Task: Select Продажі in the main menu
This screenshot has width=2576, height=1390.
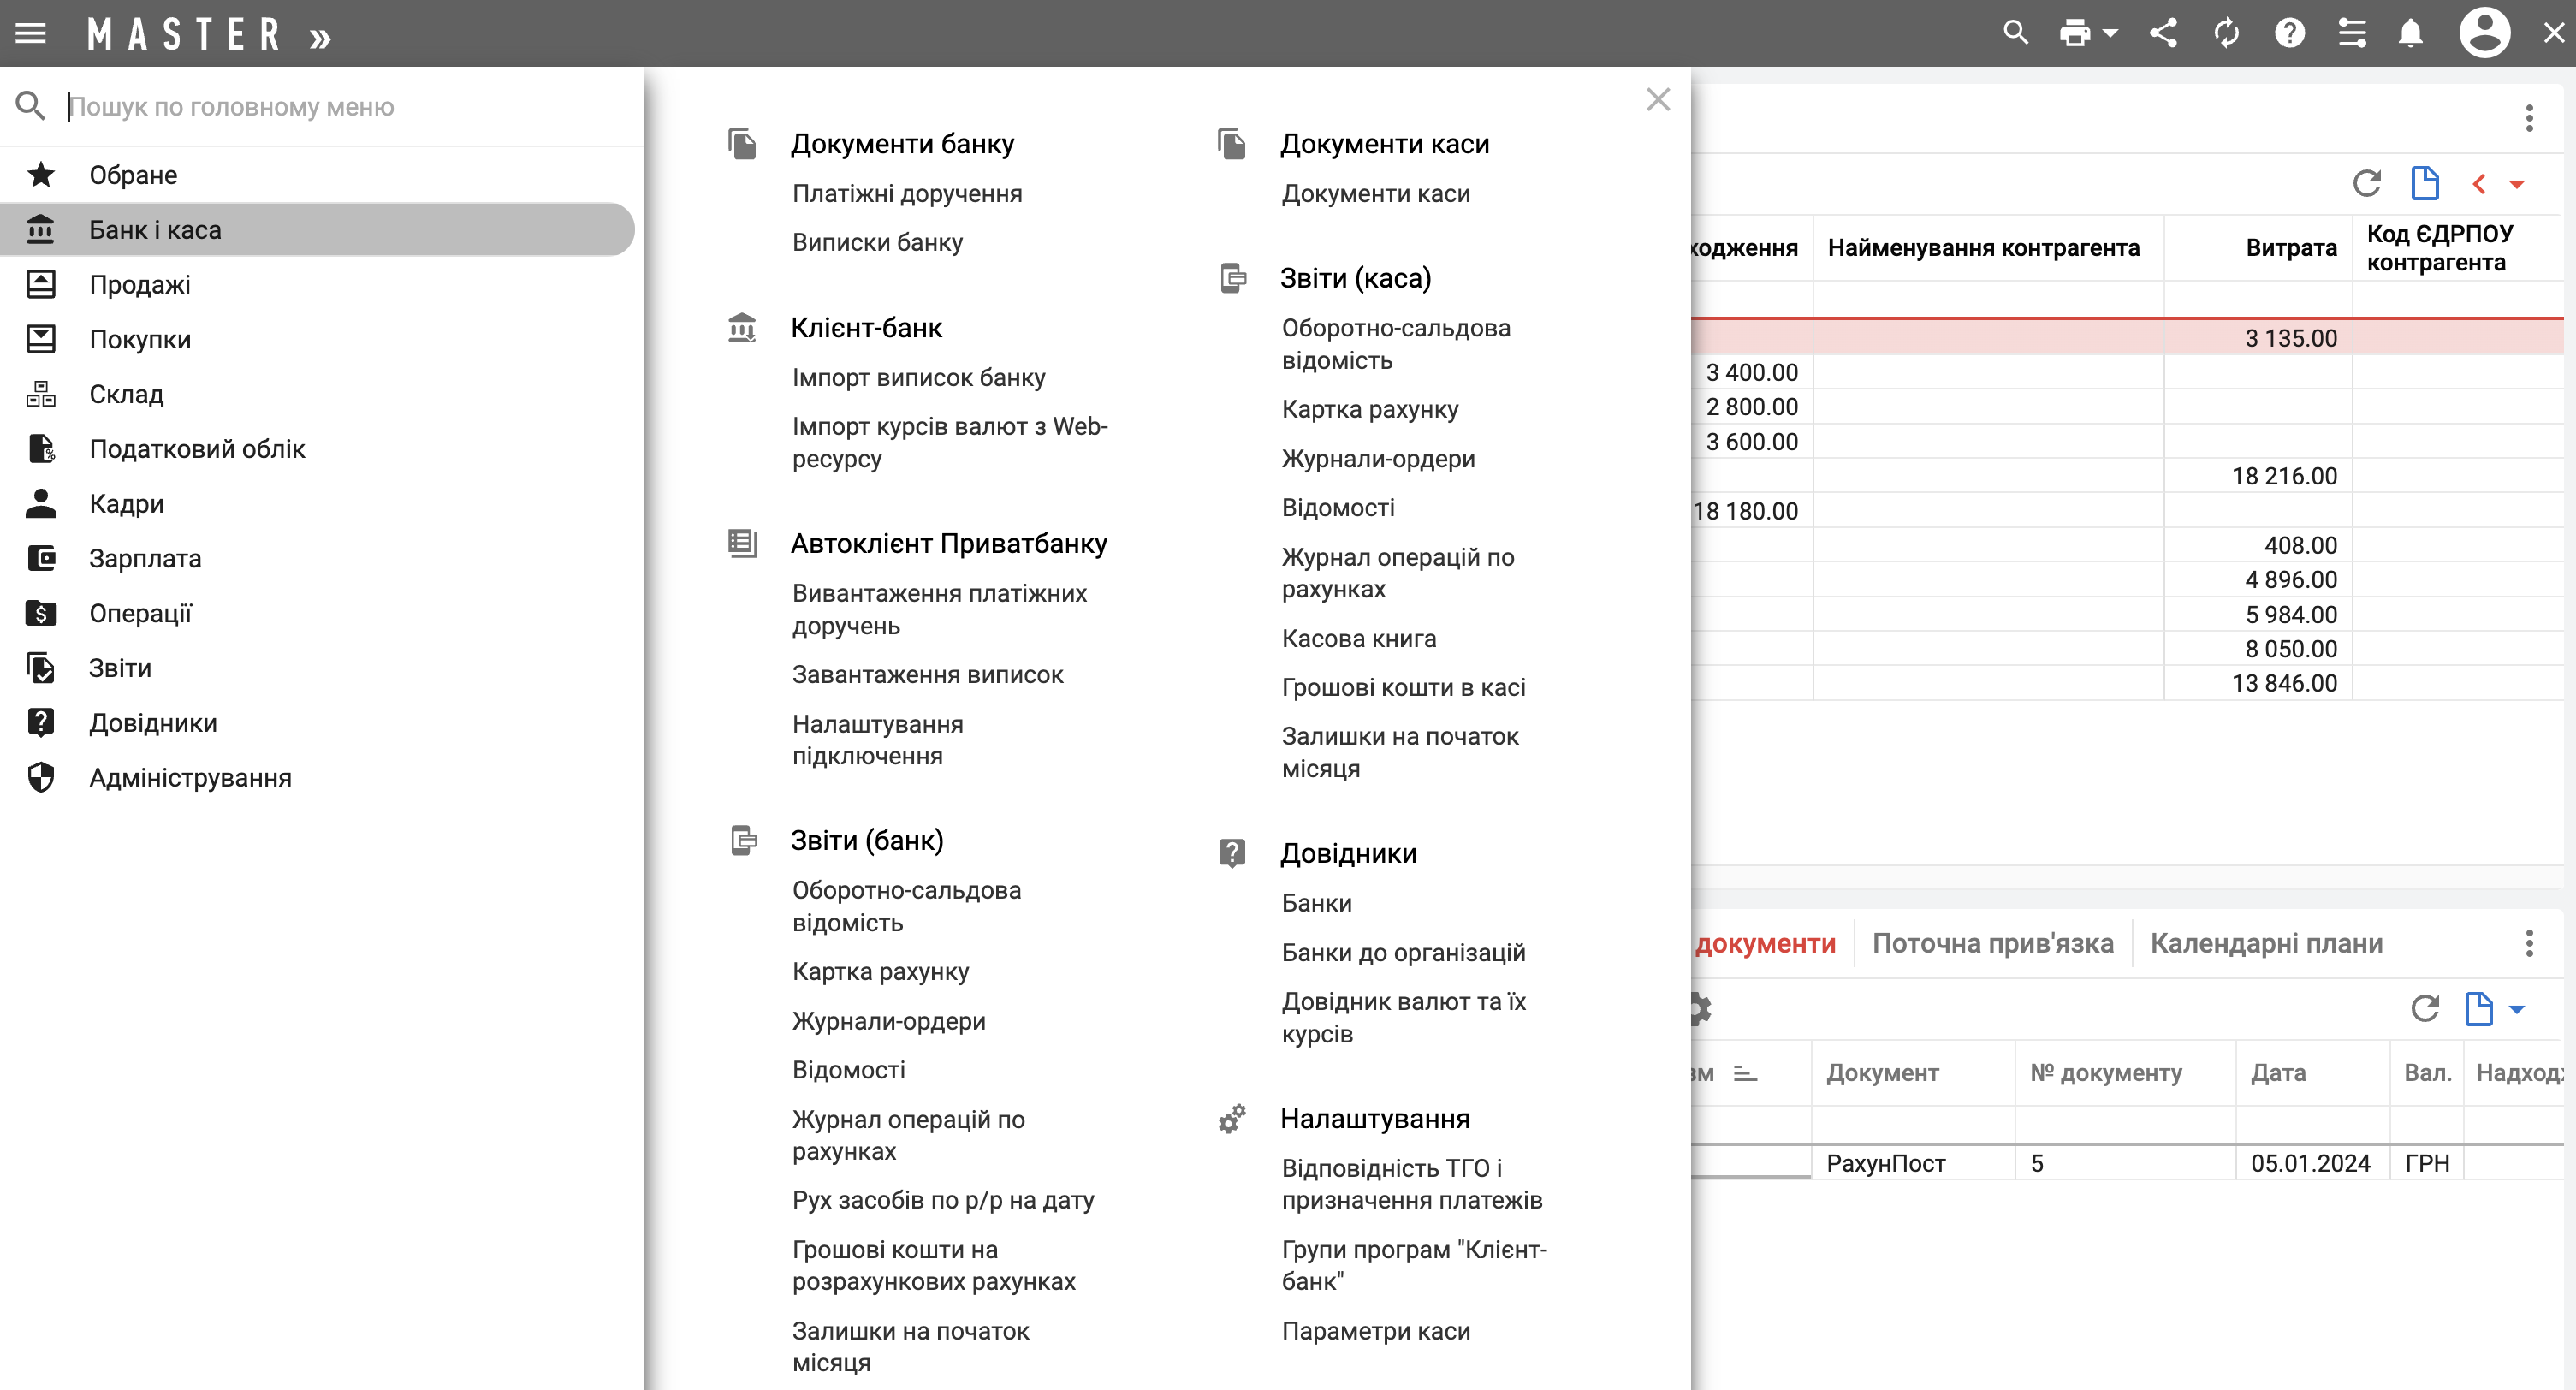Action: [x=140, y=284]
